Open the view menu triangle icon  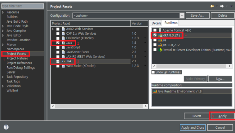pos(232,6)
